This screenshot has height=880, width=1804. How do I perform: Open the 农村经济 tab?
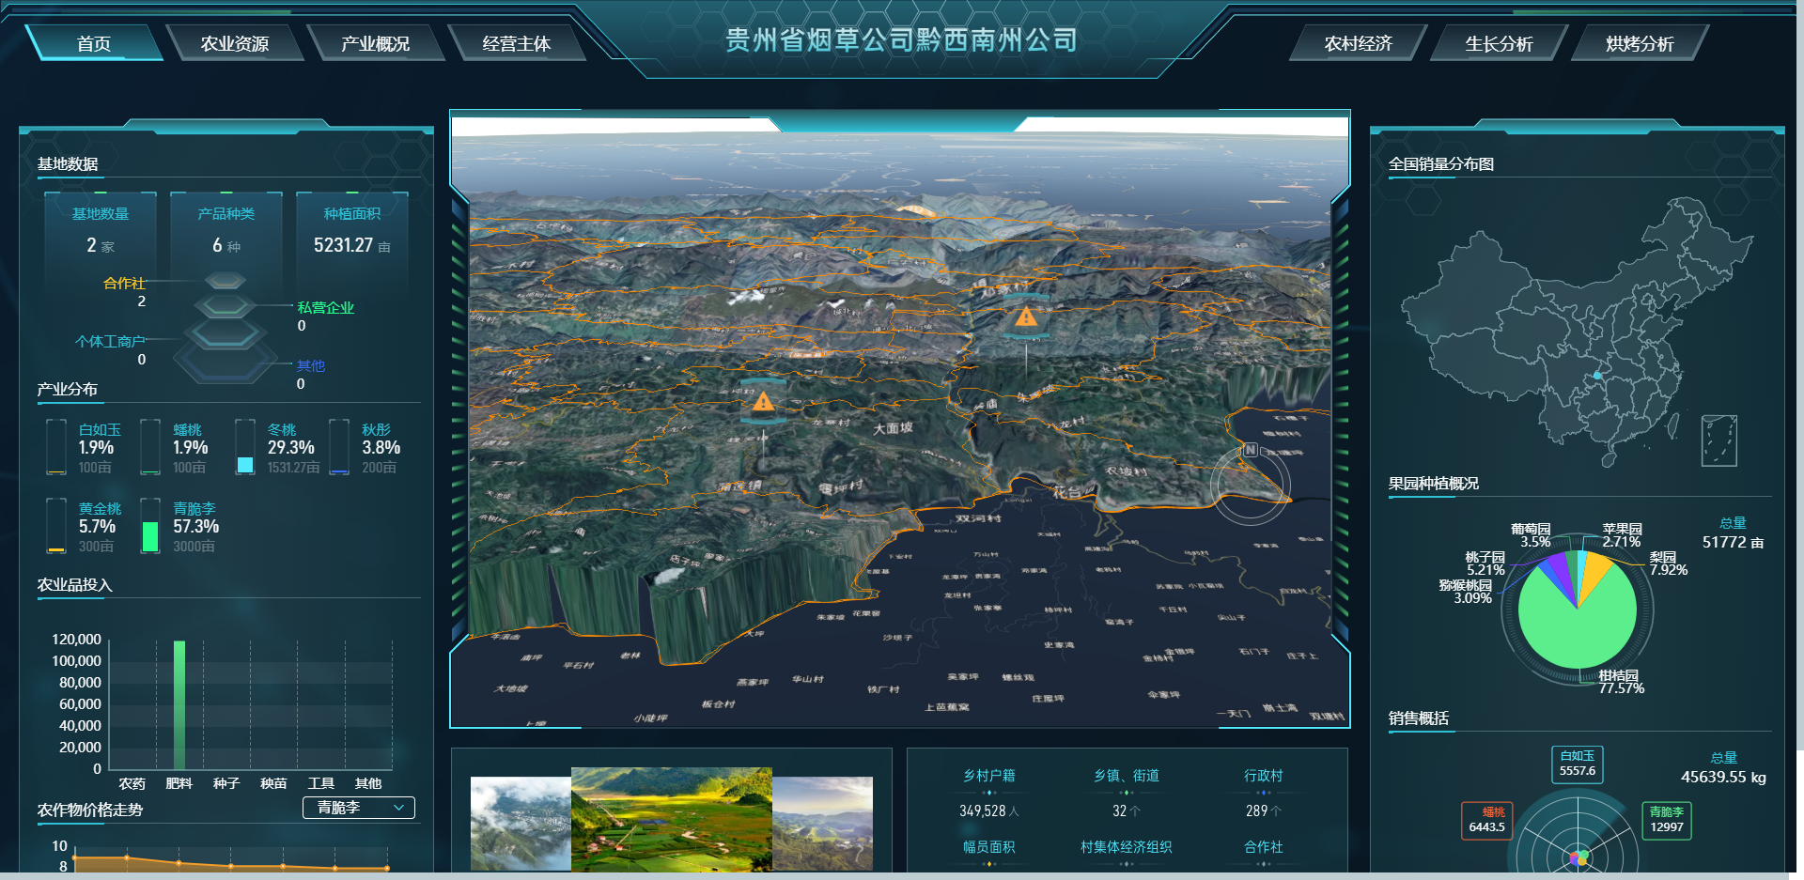tap(1359, 43)
